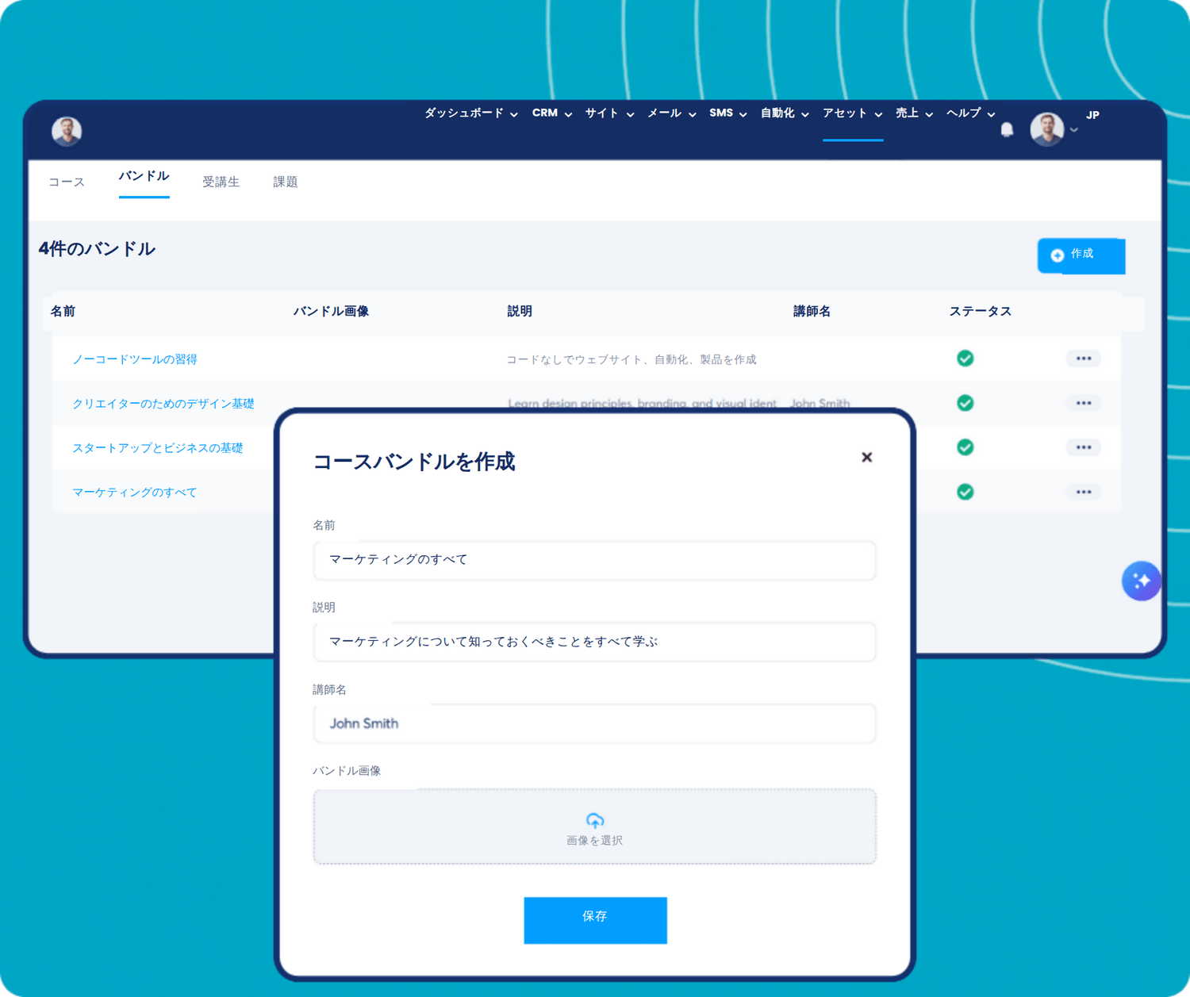Select the バンドル tab
Viewport: 1190px width, 997px height.
(x=144, y=176)
